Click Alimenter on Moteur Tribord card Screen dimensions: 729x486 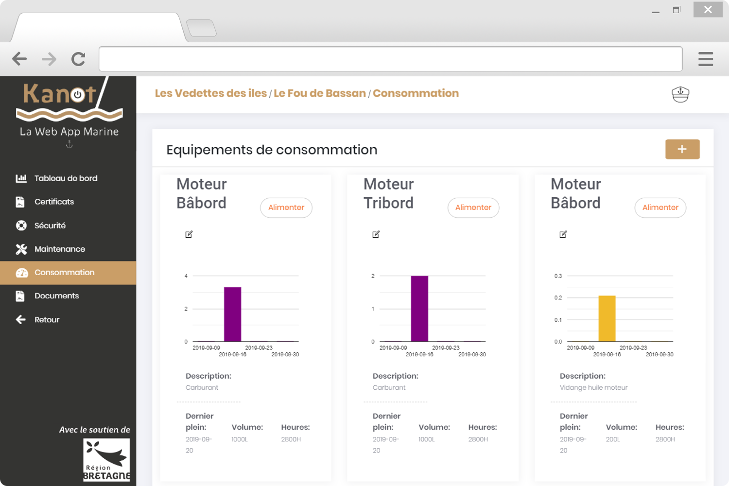(x=473, y=208)
